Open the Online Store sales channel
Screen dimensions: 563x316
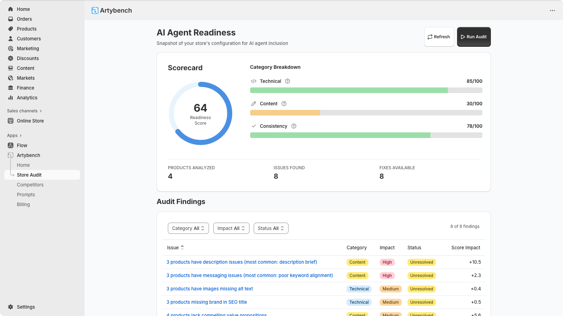tap(30, 121)
